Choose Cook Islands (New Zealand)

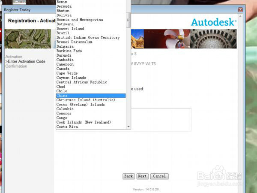coord(91,122)
